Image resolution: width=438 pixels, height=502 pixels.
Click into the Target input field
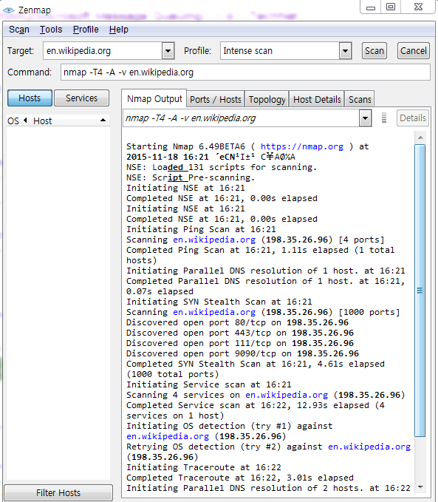point(103,51)
